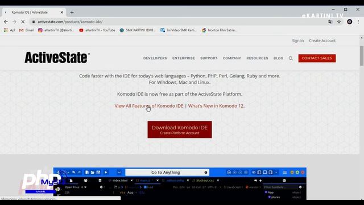Select the Komodo IDE | ActiveState tab

(34, 13)
